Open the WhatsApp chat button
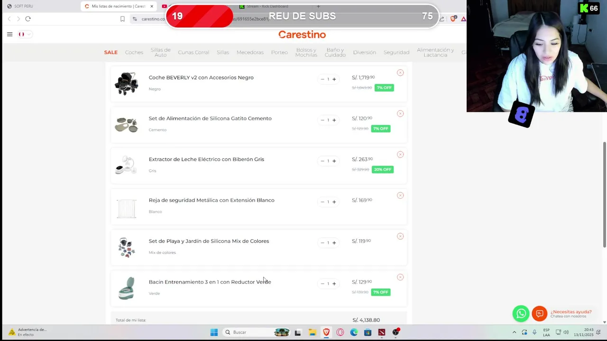Image resolution: width=607 pixels, height=341 pixels. [521, 314]
